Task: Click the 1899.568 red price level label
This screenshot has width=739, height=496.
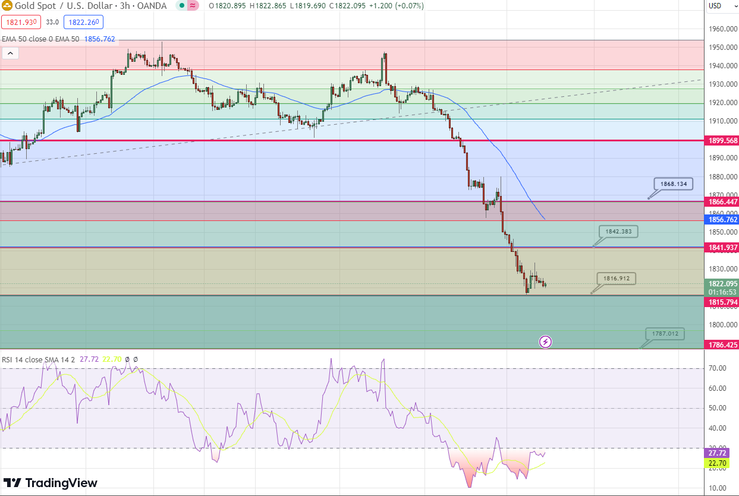Action: tap(722, 141)
